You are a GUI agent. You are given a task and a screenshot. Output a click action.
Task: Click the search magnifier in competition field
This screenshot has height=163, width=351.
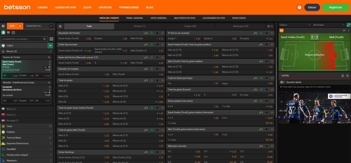[46, 39]
